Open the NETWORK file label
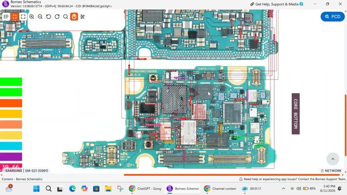 (331, 171)
